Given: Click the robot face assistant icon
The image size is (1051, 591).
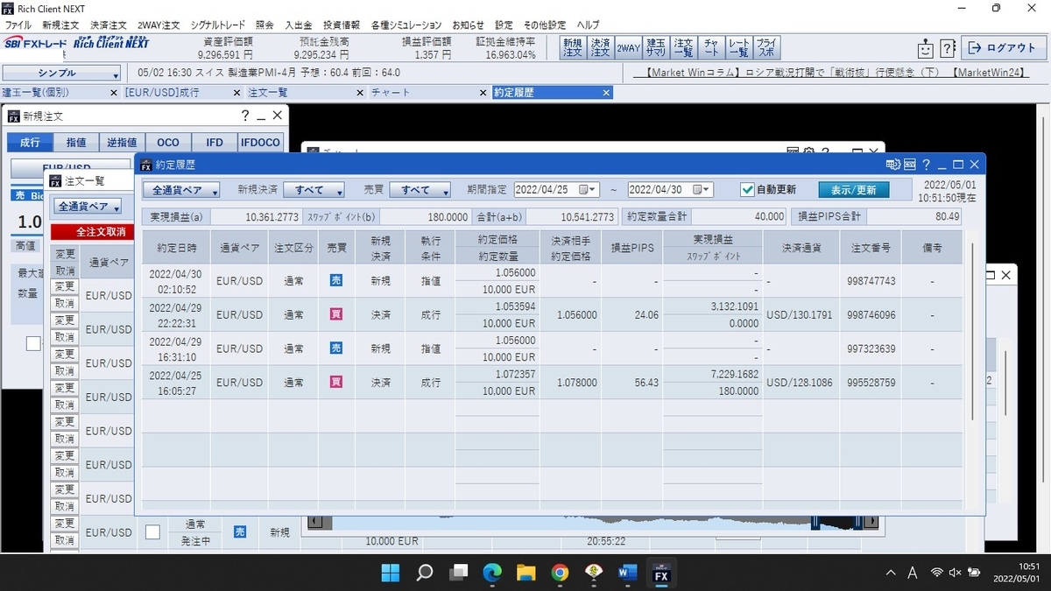Looking at the screenshot, I should [x=925, y=48].
